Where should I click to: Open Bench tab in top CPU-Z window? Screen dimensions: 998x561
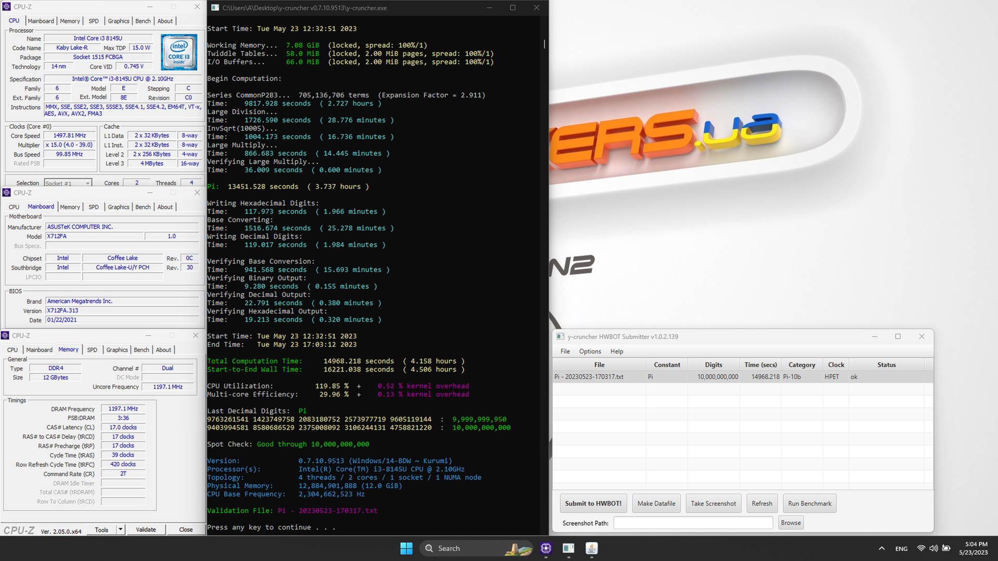pos(143,21)
